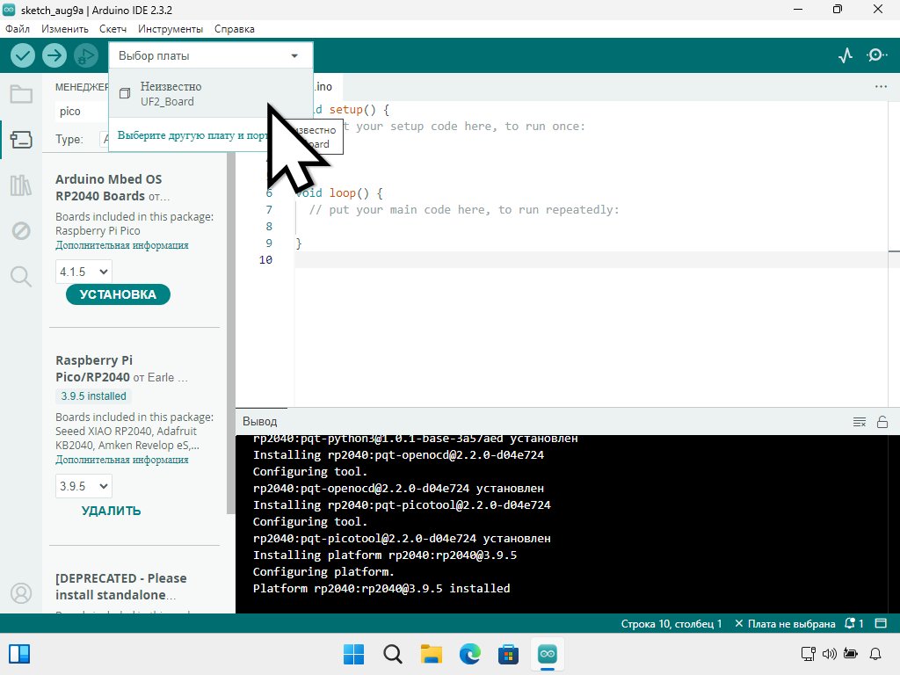Open Windows taskbar search
Viewport: 900px width, 675px height.
pos(393,654)
